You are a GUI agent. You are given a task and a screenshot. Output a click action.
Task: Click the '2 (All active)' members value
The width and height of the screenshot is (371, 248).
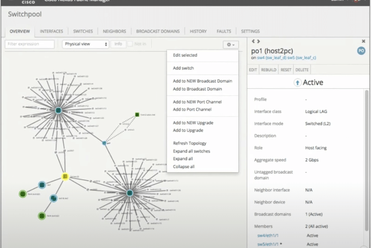(x=316, y=226)
